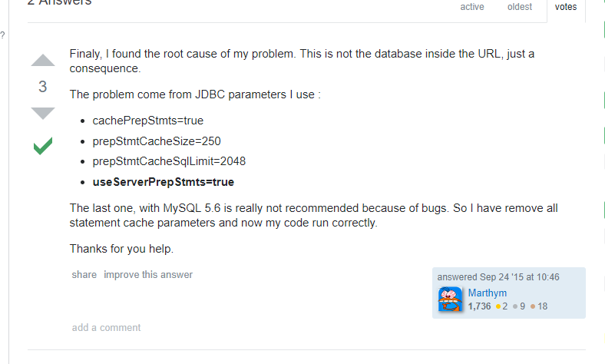605x364 pixels.
Task: Downvote the answer with the down arrow
Action: click(x=43, y=113)
